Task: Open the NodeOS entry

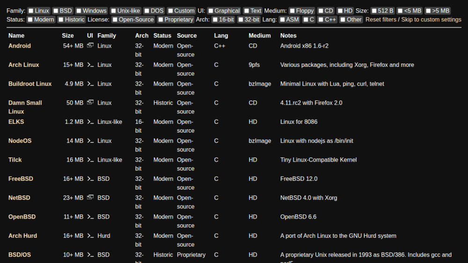Action: tap(20, 141)
